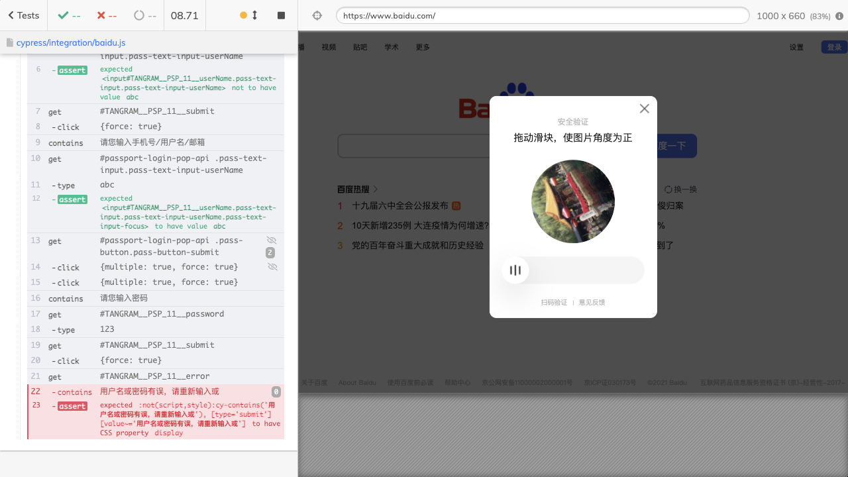
Task: Select command 17 get #TANGRAM__PSP_11__password
Action: (x=156, y=314)
